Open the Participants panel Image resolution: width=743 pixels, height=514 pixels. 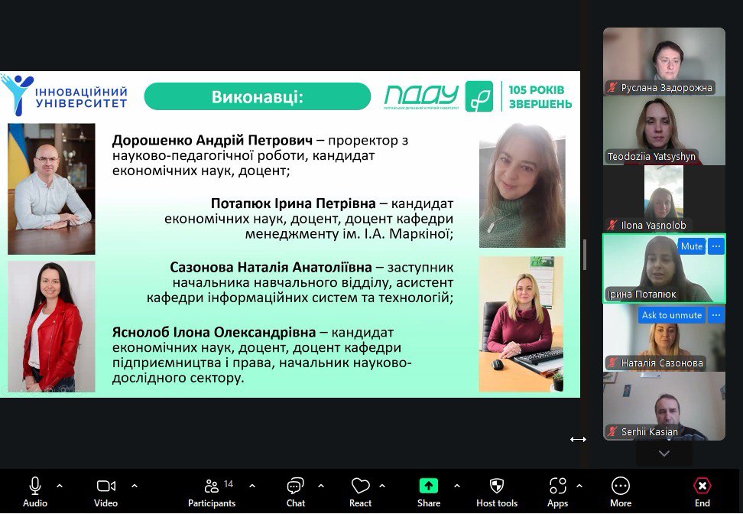pos(212,490)
